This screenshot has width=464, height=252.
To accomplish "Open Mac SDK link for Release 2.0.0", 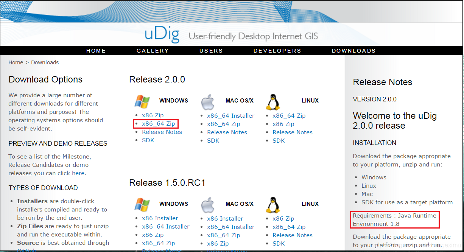I will (213, 141).
